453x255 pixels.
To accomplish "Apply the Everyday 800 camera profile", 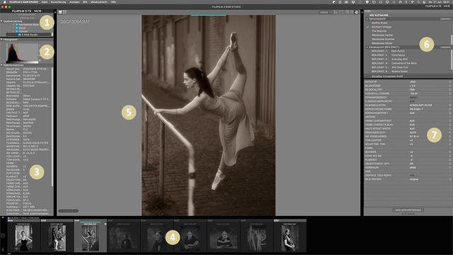I will [399, 59].
